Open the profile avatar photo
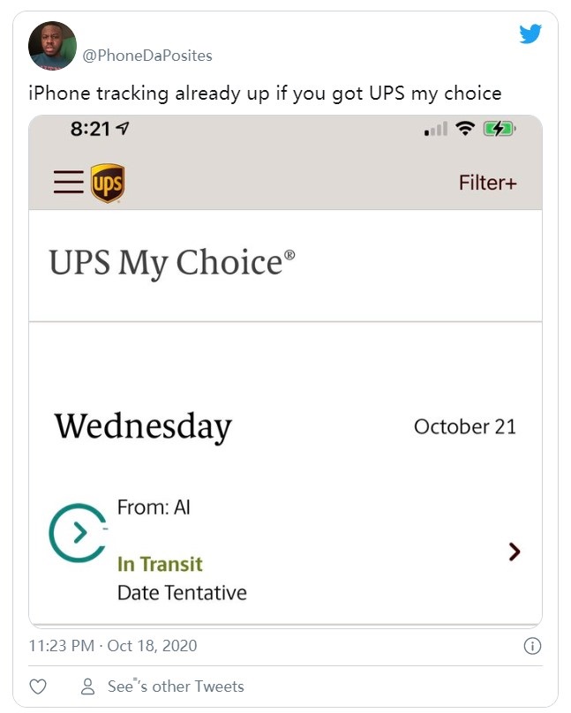Image resolution: width=571 pixels, height=713 pixels. point(52,46)
